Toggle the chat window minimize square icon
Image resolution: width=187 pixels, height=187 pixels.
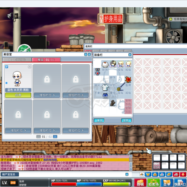127,174
